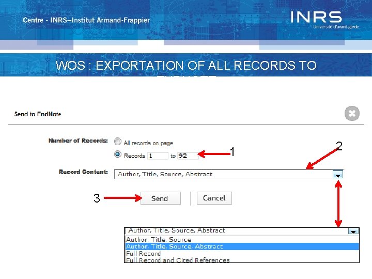Choose 'Author, Title, Source' from the list

coord(242,240)
